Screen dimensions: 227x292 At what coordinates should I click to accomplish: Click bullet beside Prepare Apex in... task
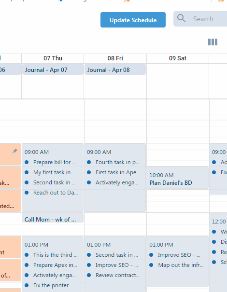click(x=27, y=265)
